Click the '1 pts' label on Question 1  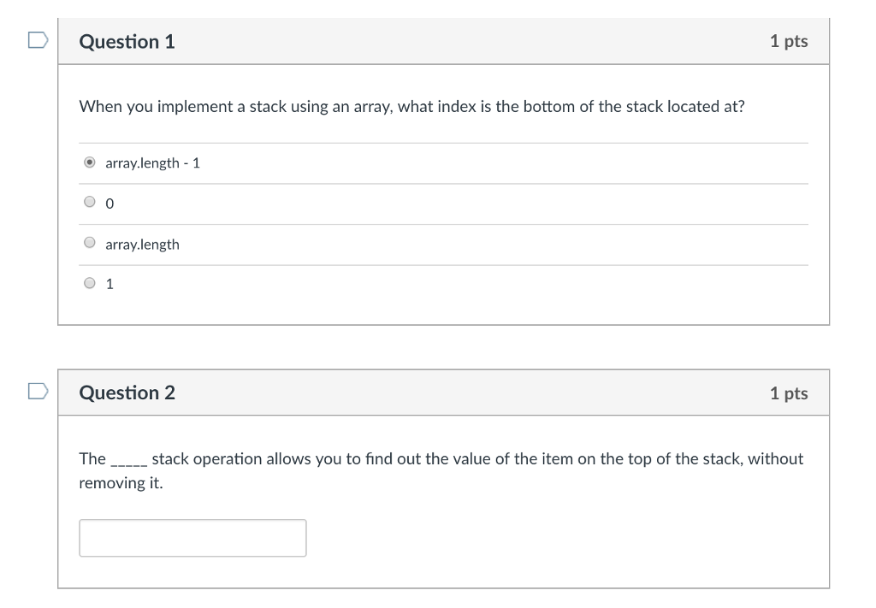(x=789, y=40)
